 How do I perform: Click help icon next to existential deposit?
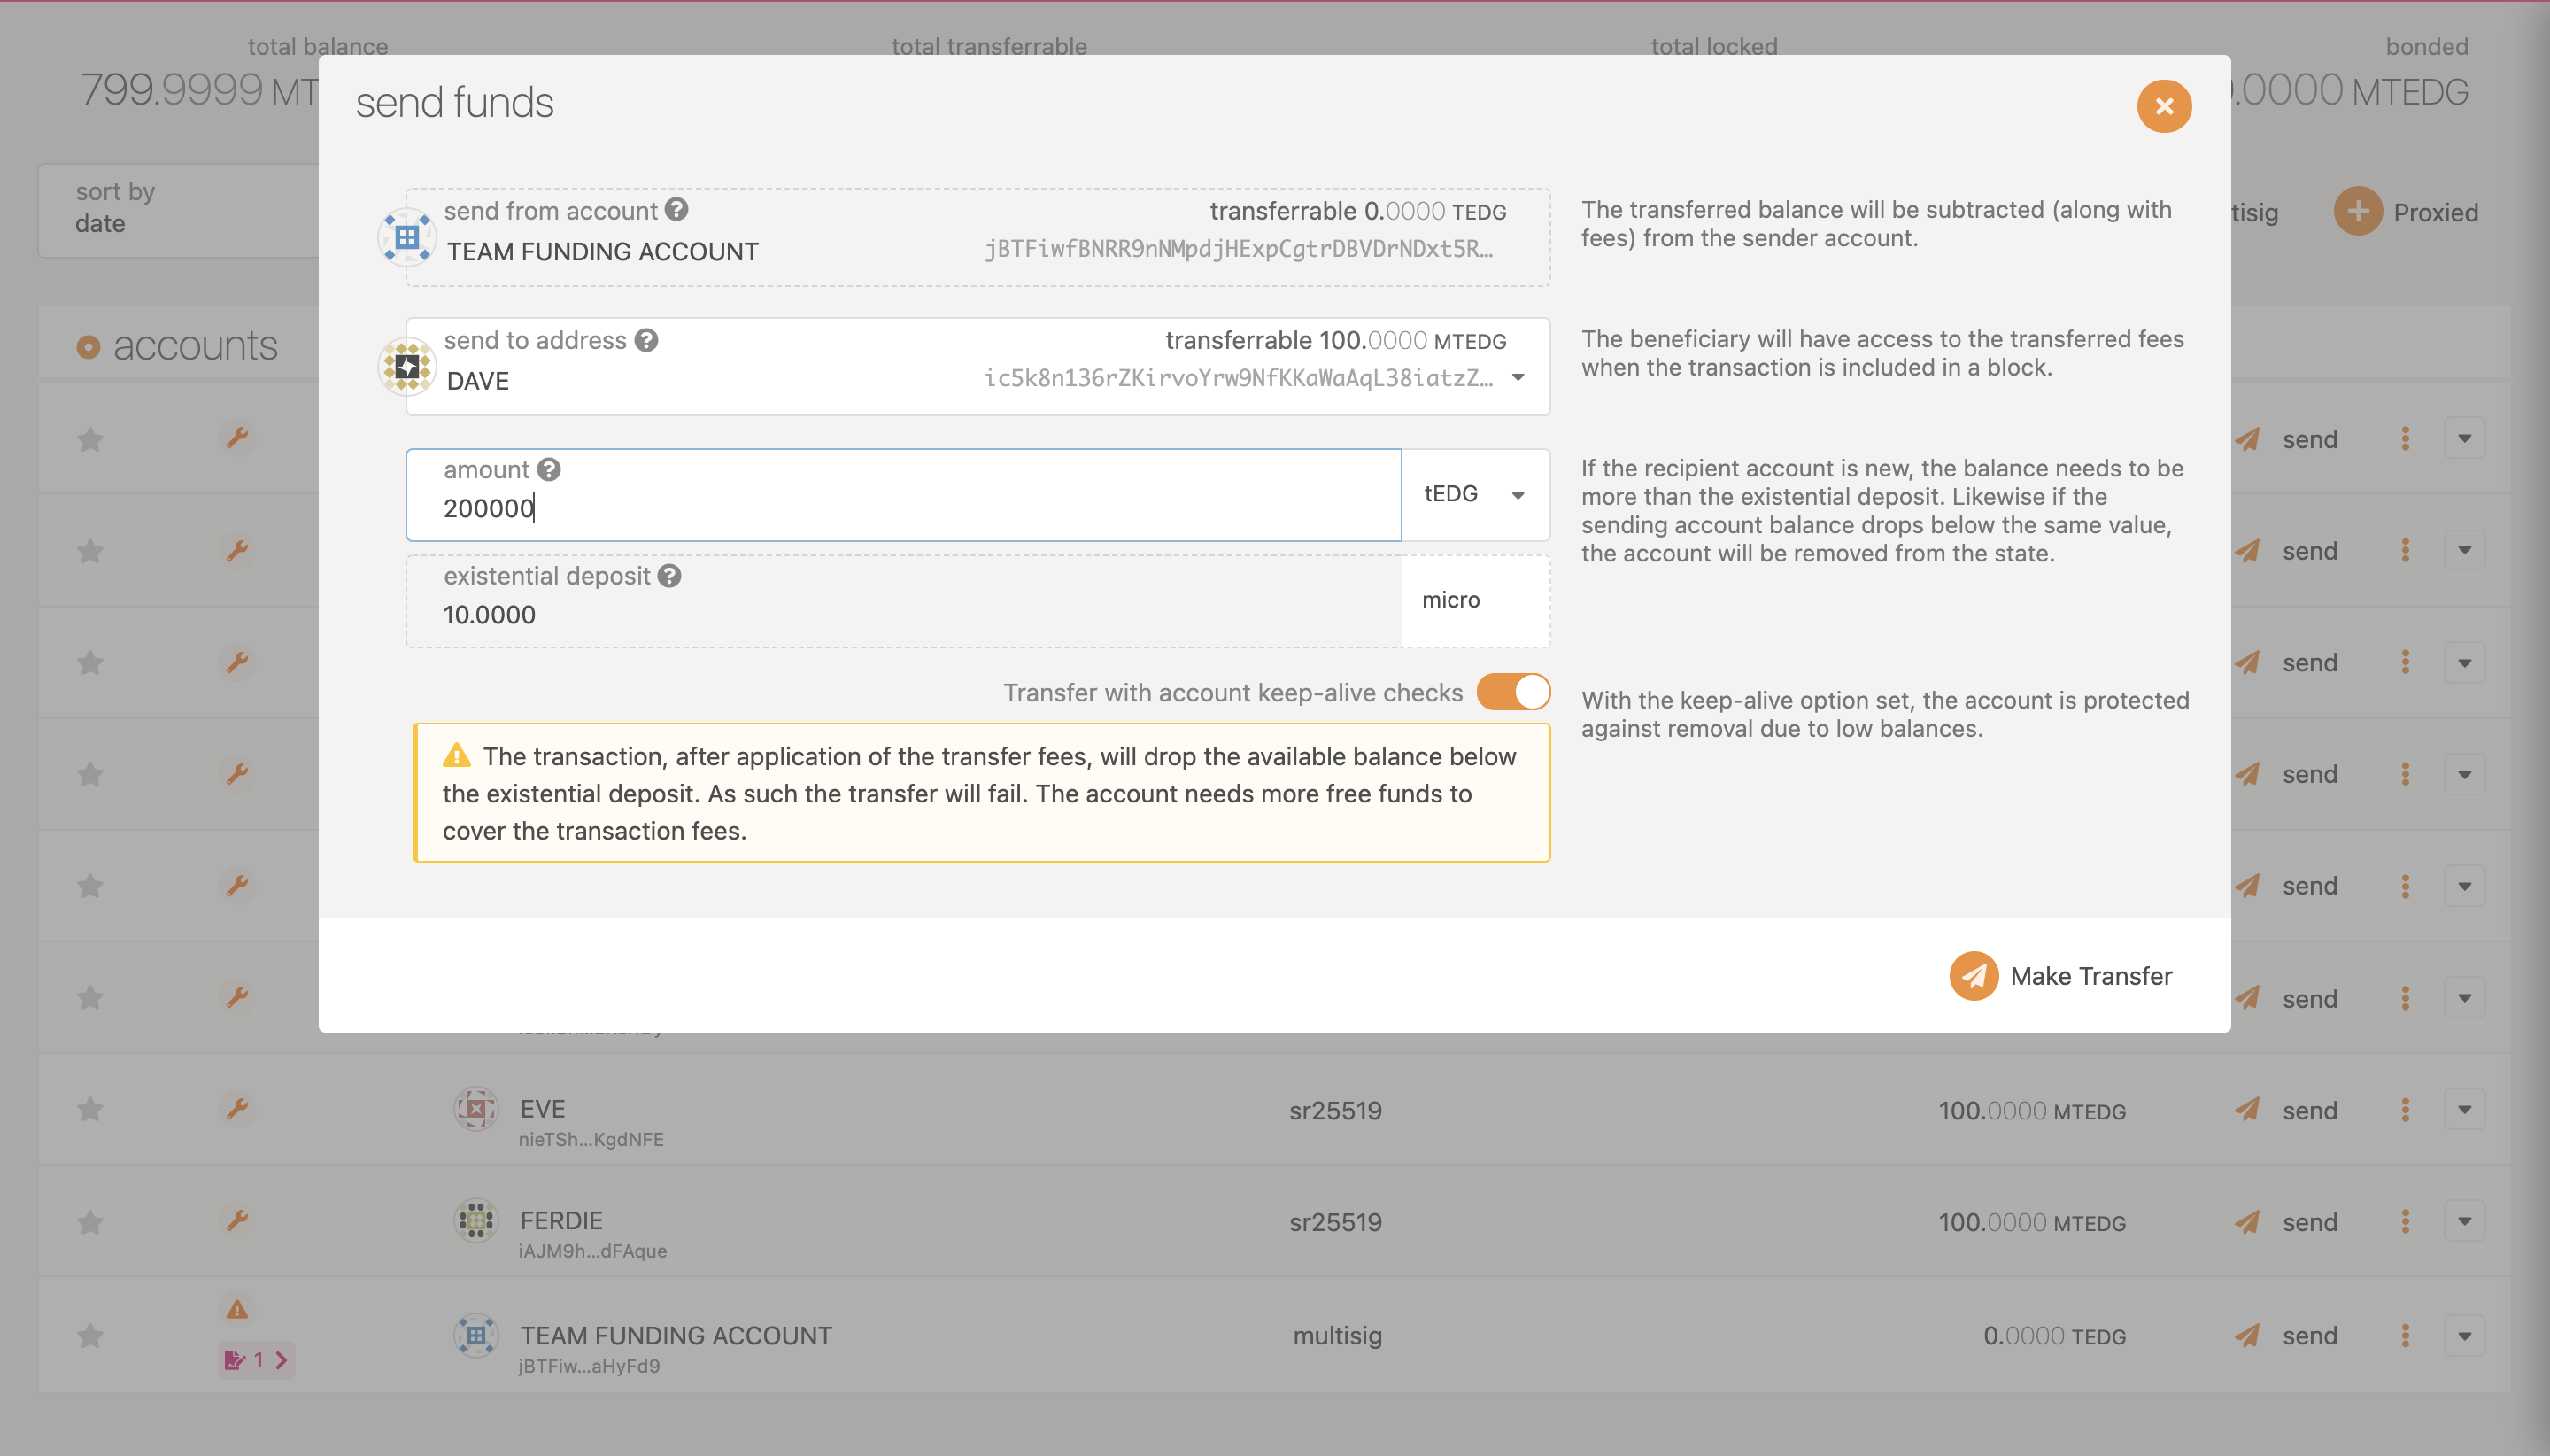[669, 576]
